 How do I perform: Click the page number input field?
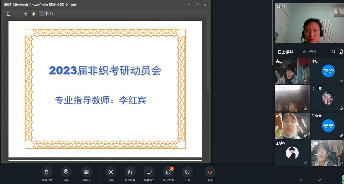(44, 14)
